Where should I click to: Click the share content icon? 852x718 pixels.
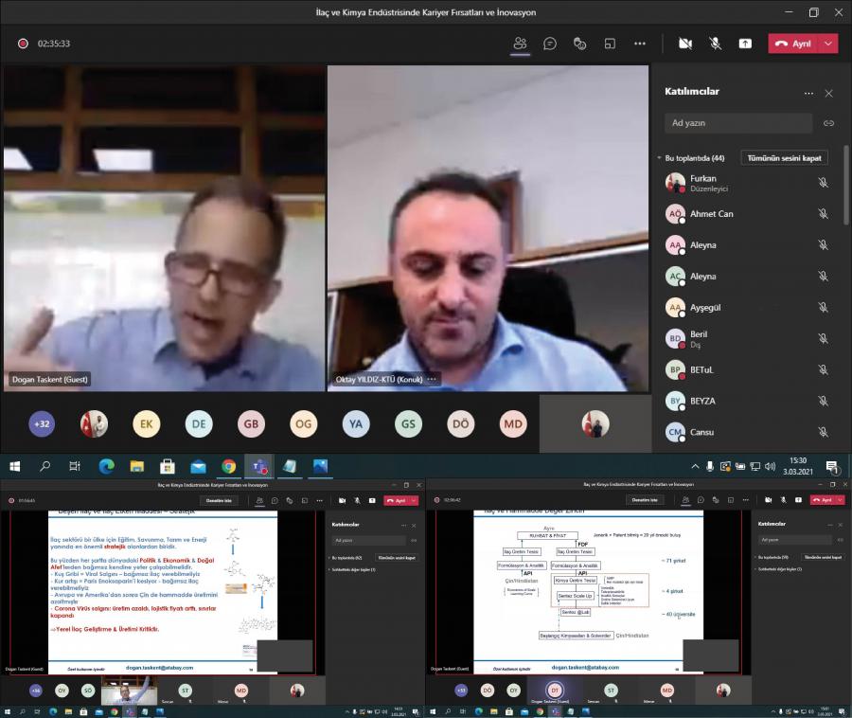pyautogui.click(x=745, y=44)
